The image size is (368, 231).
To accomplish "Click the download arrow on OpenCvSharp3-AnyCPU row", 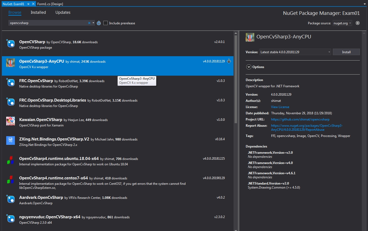I will [x=229, y=61].
